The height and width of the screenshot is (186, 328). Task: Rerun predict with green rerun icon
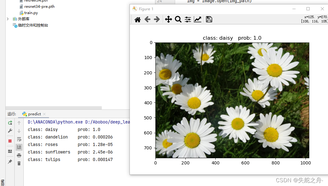(x=10, y=123)
